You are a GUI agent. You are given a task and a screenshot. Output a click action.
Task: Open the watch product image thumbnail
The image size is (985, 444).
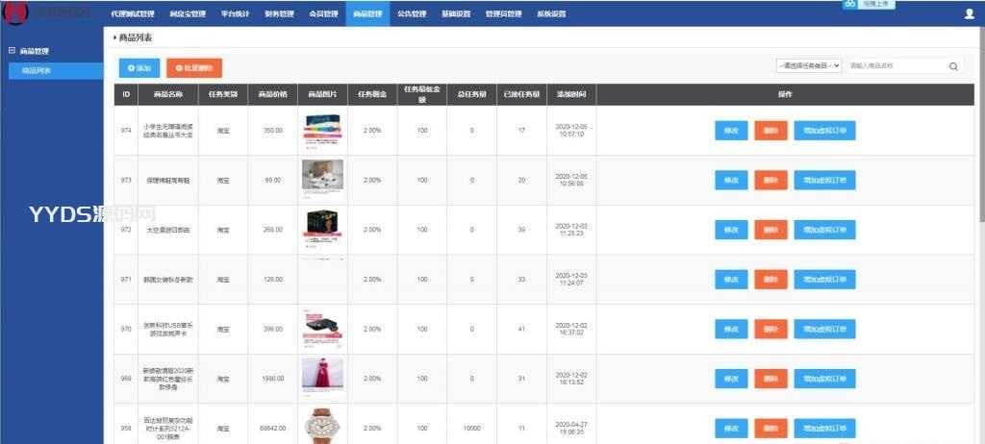[322, 426]
